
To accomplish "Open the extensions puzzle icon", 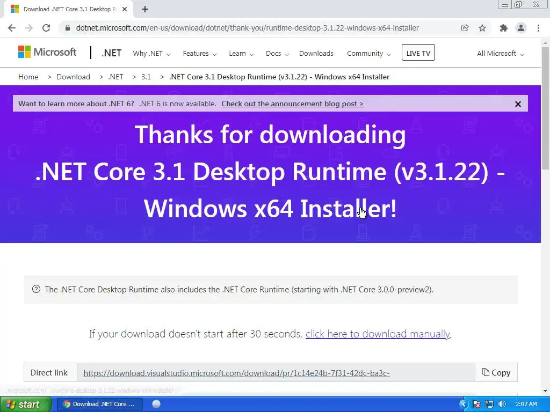I will click(x=503, y=28).
